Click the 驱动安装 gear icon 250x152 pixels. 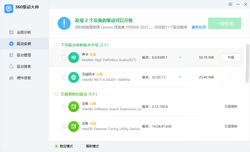click(x=11, y=44)
